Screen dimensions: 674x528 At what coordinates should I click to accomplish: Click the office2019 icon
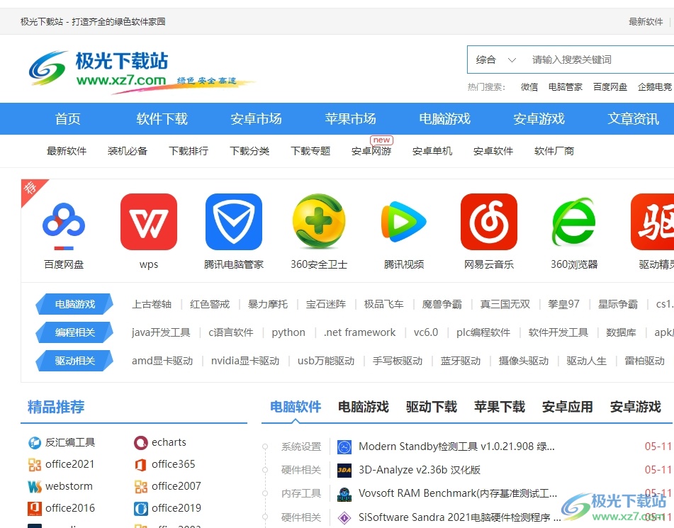coord(140,508)
